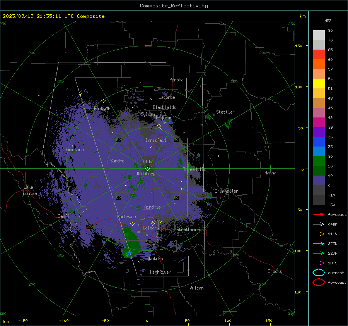
Task: Click the ThreeHills city label
Action: 194,169
